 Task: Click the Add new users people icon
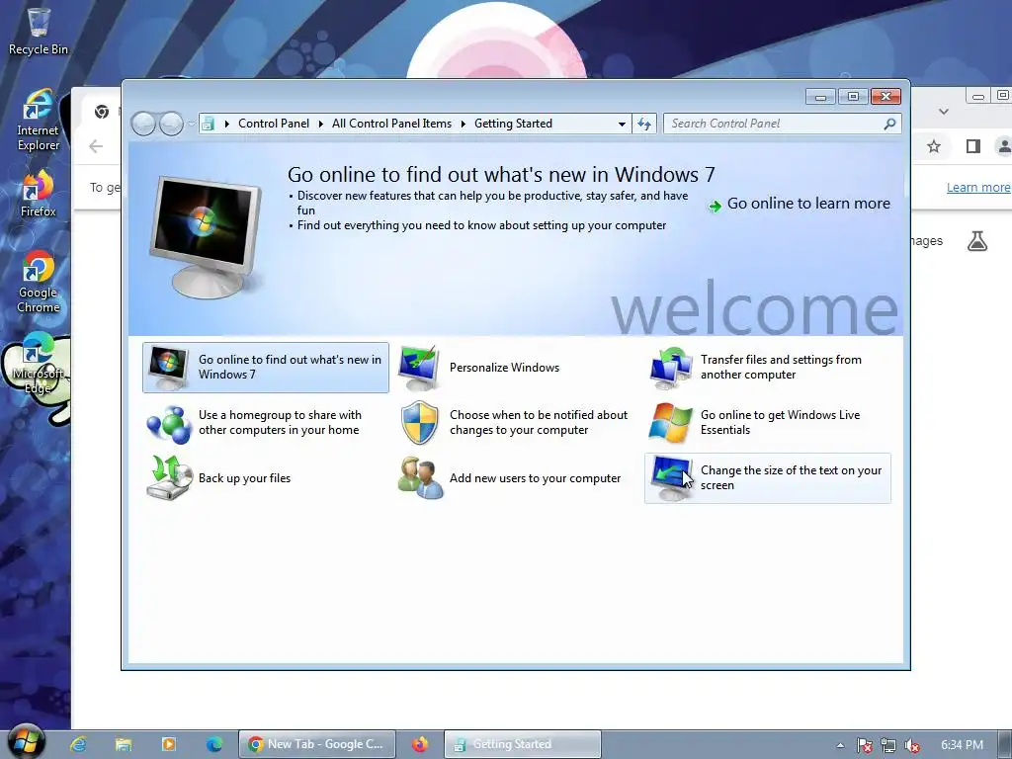420,477
